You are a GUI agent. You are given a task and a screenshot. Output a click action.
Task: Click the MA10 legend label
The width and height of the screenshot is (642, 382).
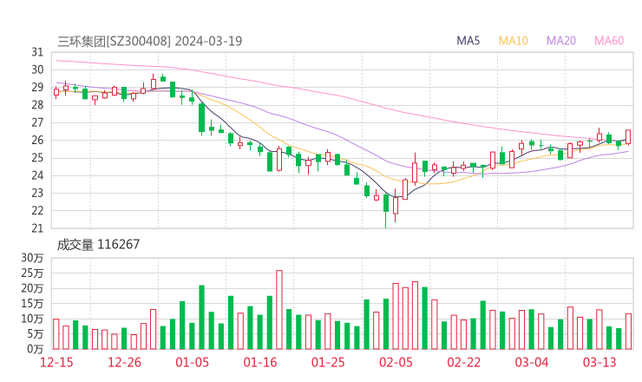[513, 41]
